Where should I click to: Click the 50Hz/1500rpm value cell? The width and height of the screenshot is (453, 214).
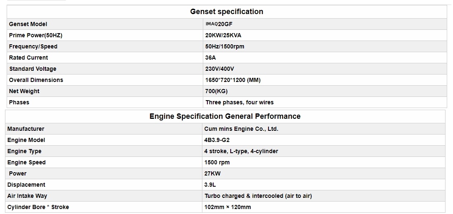225,46
